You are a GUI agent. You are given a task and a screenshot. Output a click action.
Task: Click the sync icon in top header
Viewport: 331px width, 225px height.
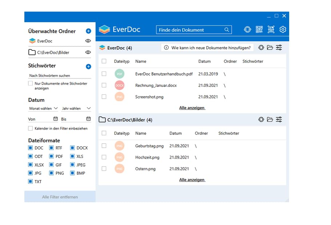click(247, 29)
